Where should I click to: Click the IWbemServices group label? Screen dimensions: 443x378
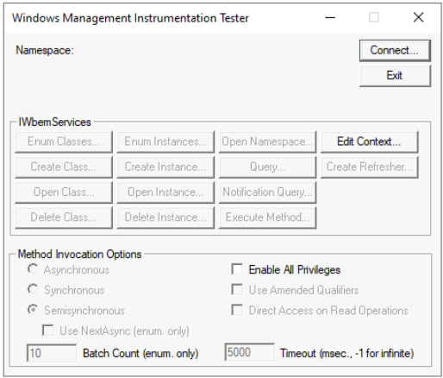click(x=54, y=122)
